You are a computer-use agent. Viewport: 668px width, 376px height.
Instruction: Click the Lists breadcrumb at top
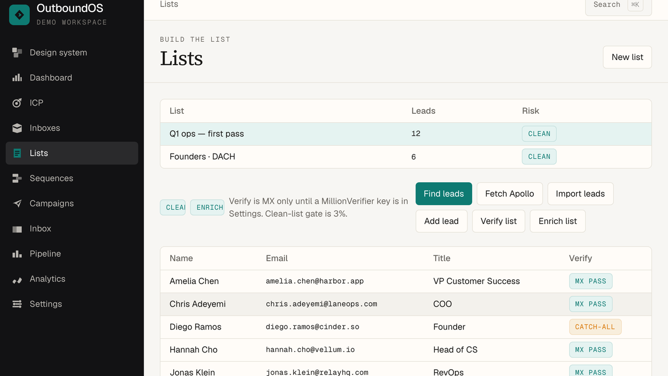pyautogui.click(x=169, y=4)
